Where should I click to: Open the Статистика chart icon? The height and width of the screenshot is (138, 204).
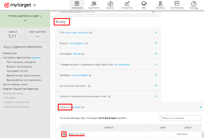[x=127, y=4]
